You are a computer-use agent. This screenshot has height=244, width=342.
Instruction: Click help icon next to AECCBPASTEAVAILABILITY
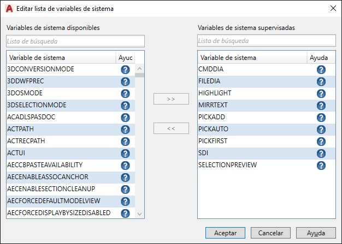[x=125, y=166]
